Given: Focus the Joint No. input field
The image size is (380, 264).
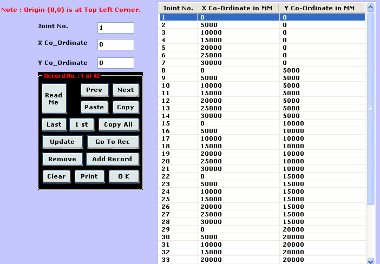Looking at the screenshot, I should click(115, 28).
